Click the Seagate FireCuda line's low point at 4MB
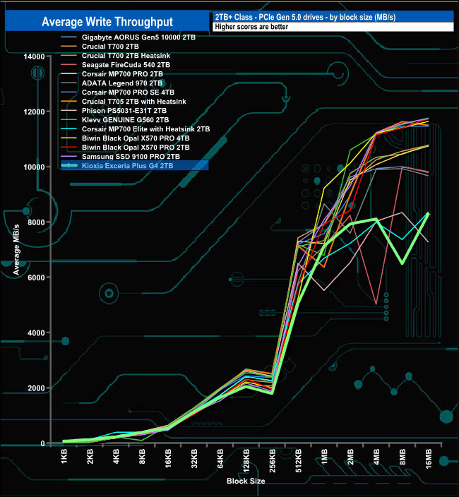 [x=376, y=304]
